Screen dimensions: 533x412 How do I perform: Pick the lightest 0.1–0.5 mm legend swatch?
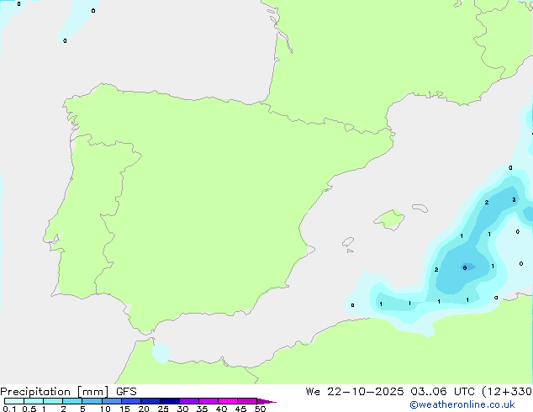point(14,401)
